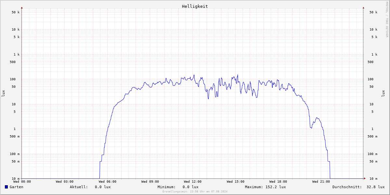Click "100 m" on the right axis
Viewport: 390px width, 195px height.
coord(372,154)
